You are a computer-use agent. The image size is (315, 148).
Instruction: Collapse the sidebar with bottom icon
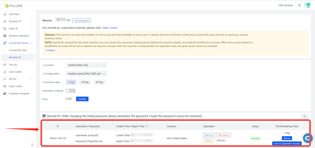pos(32,145)
